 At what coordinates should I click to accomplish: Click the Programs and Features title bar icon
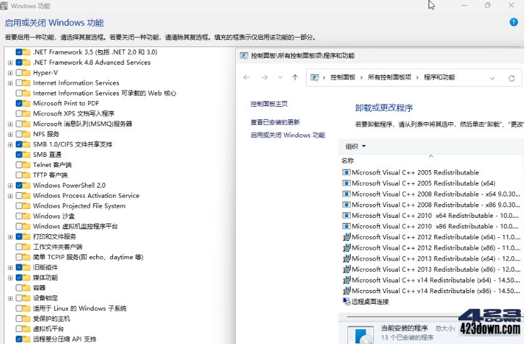coord(244,56)
